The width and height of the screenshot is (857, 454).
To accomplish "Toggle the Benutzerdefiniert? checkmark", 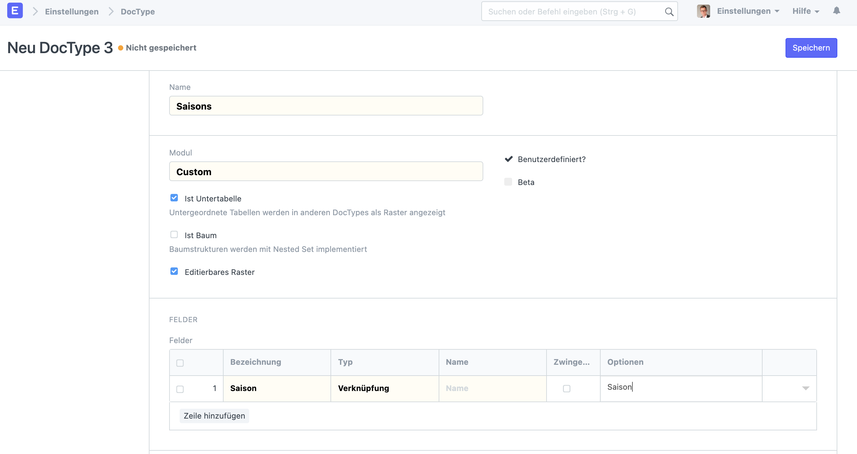I will (508, 159).
